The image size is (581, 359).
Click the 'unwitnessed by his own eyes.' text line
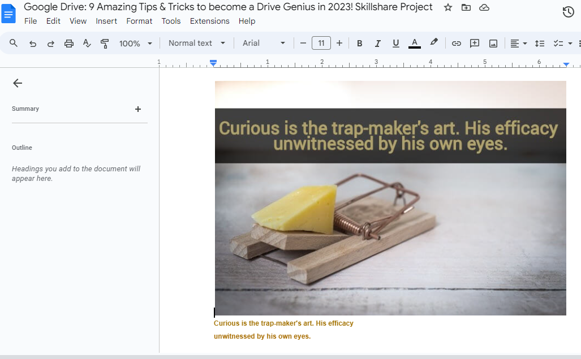(x=262, y=336)
